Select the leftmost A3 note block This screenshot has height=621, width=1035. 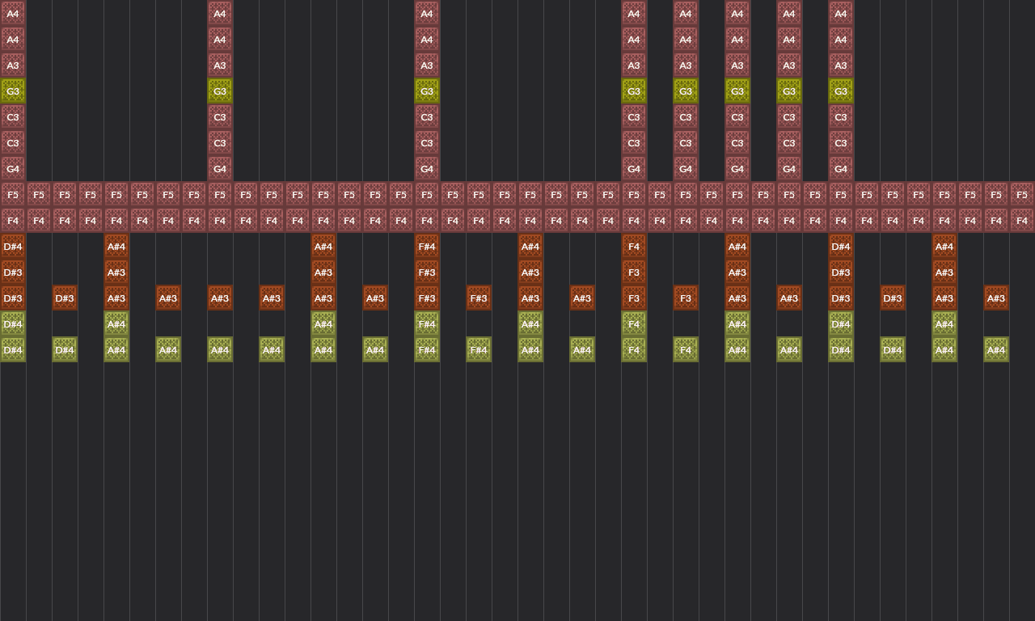click(x=13, y=65)
